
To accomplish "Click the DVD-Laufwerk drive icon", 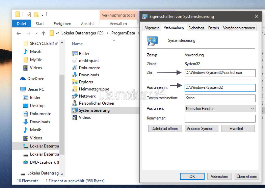I will tap(26, 162).
